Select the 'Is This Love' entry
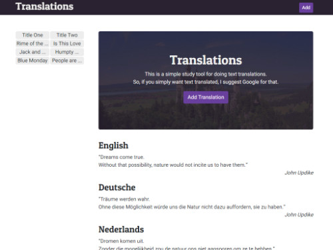This screenshot has height=250, width=333. pyautogui.click(x=67, y=43)
